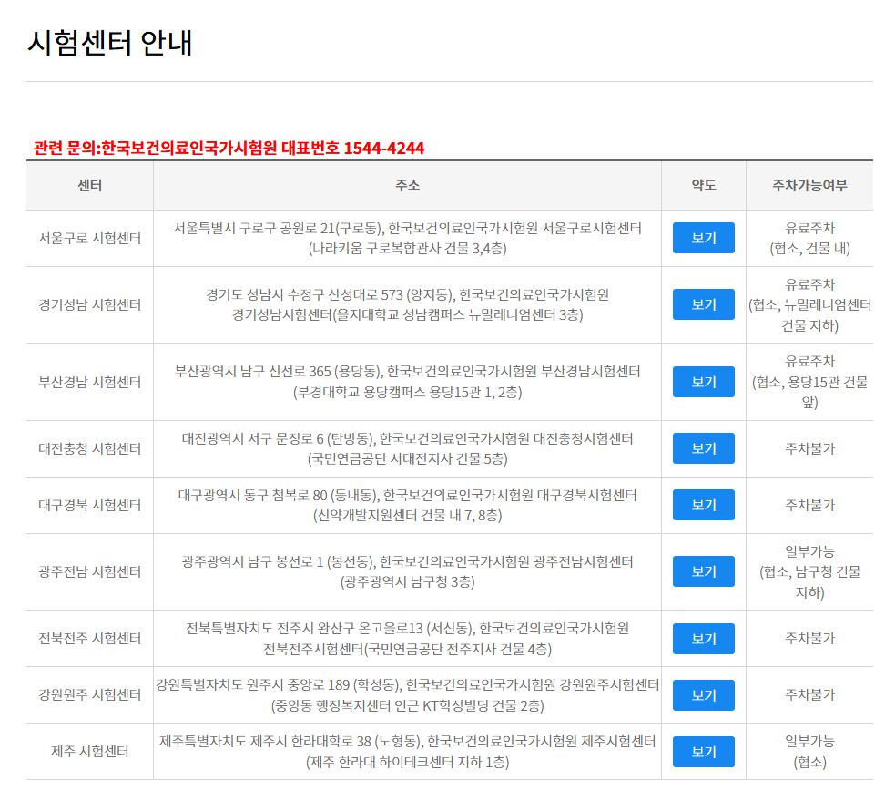Click parking info mentioning 남구청 건물 지하
The image size is (885, 801).
(809, 571)
